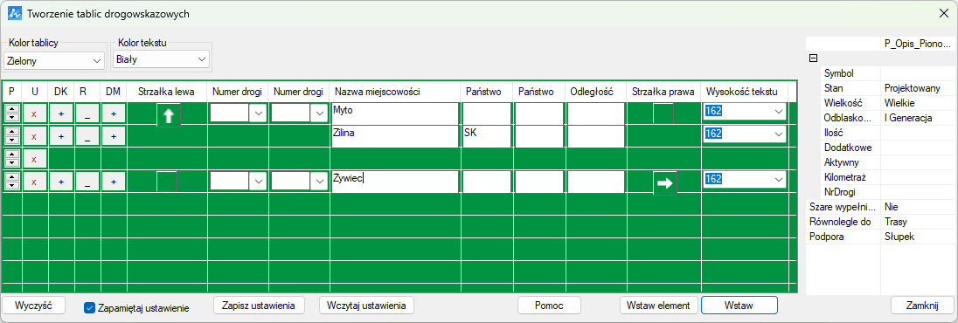
Task: Delete the empty third row using x
Action: click(x=34, y=159)
